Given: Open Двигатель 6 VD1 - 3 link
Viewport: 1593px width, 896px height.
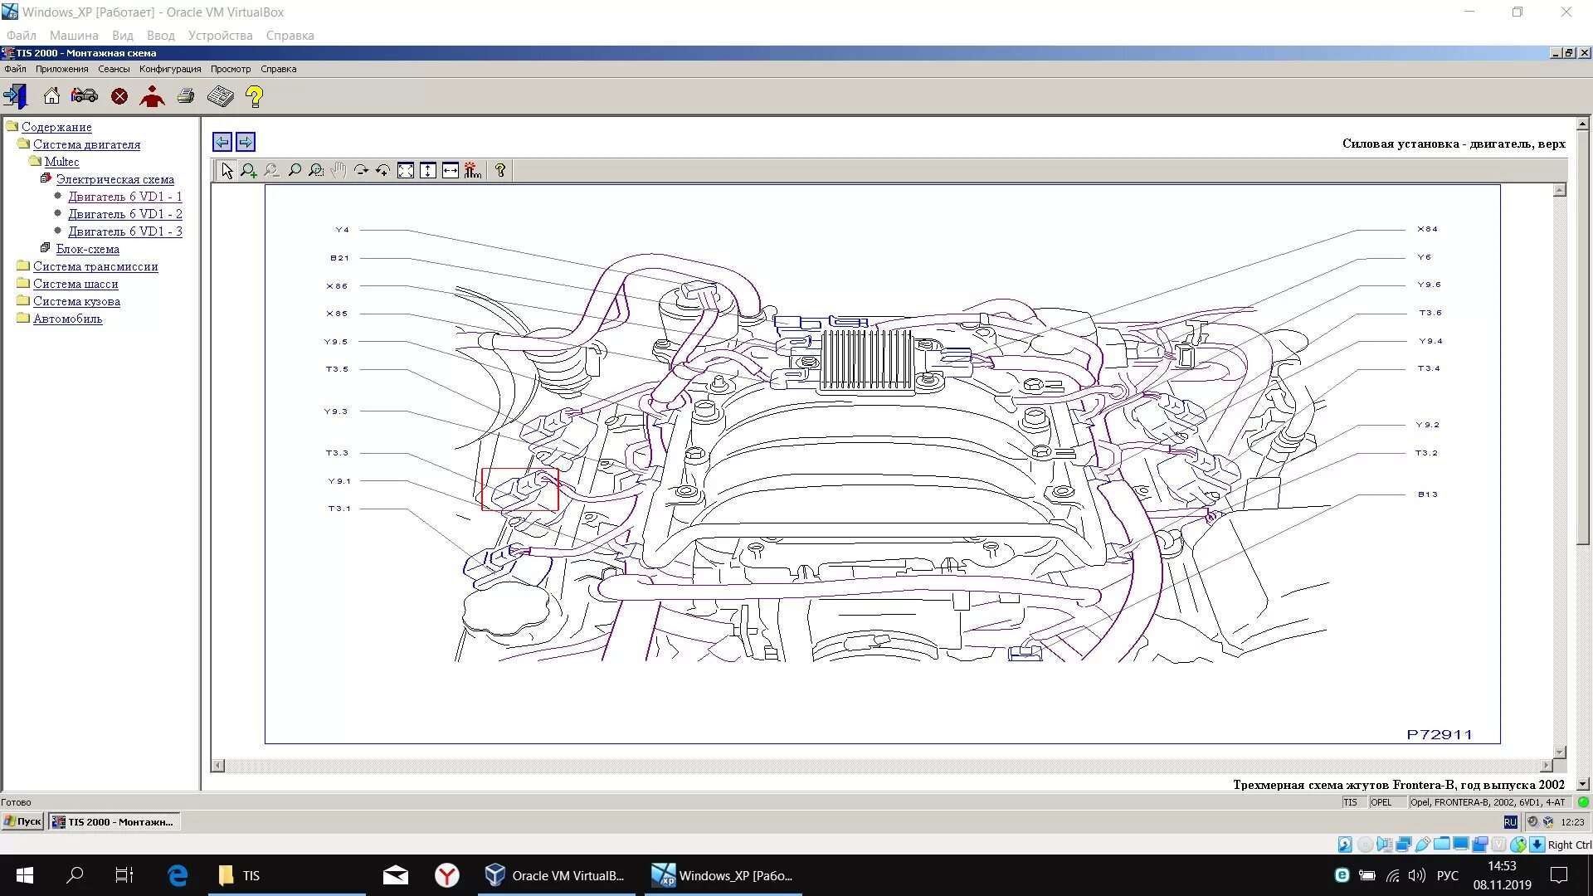Looking at the screenshot, I should [x=125, y=231].
